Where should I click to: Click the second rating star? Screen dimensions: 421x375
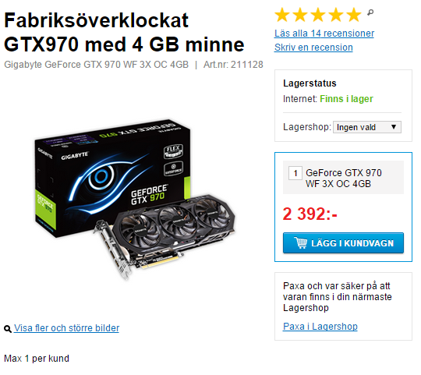(x=300, y=15)
